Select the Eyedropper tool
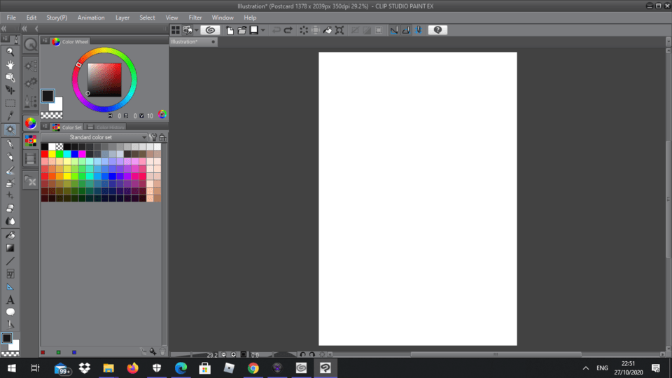Viewport: 672px width, 378px height. coord(10,115)
